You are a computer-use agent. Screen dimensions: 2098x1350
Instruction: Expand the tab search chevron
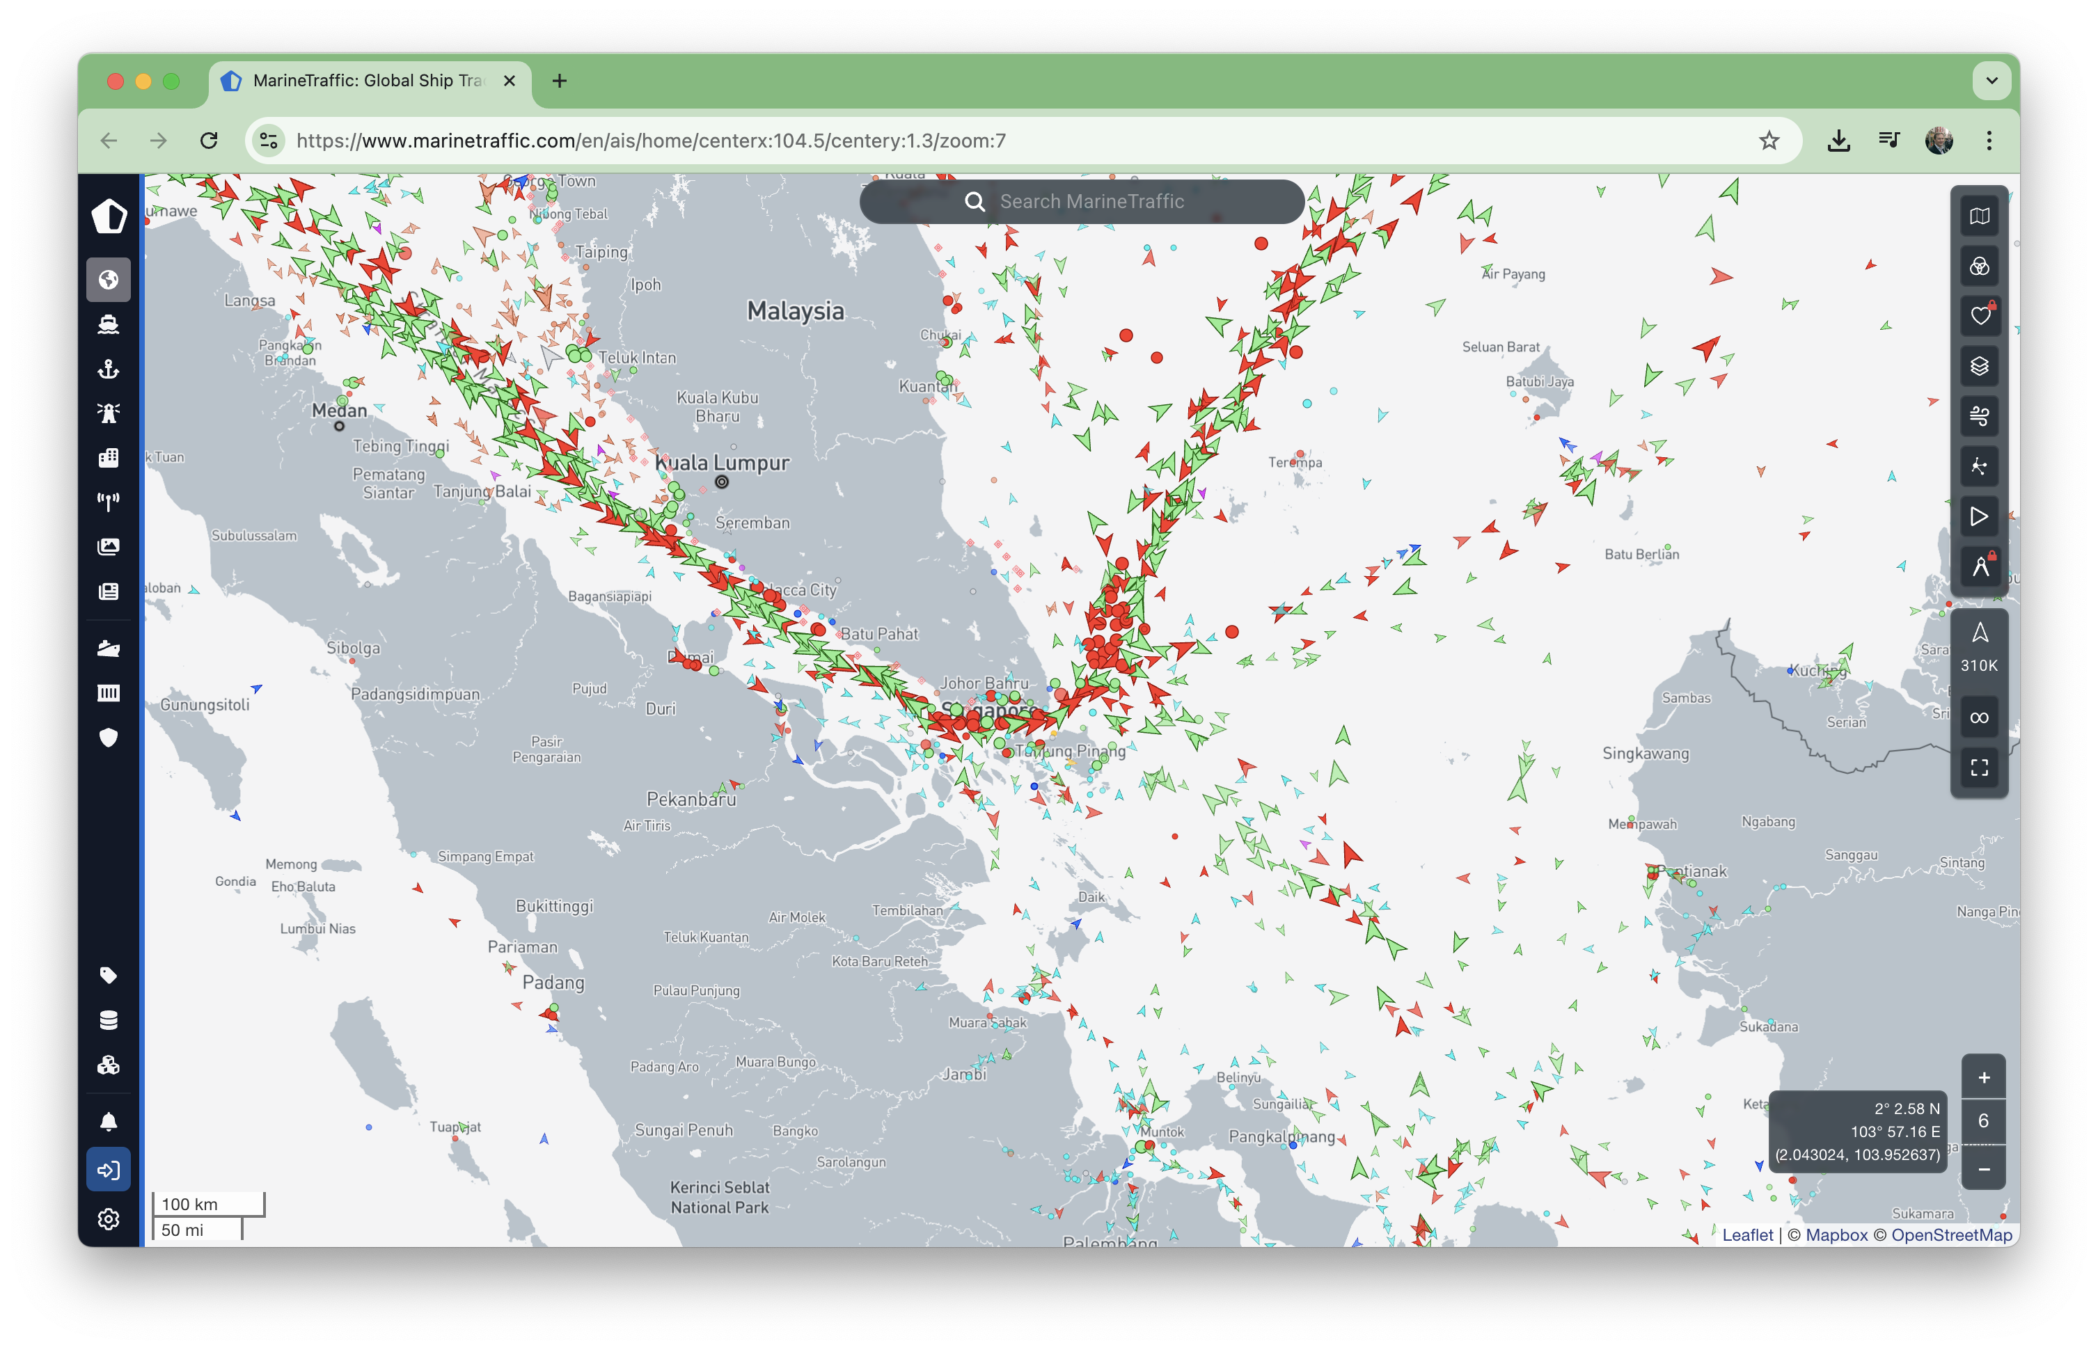click(x=1991, y=81)
